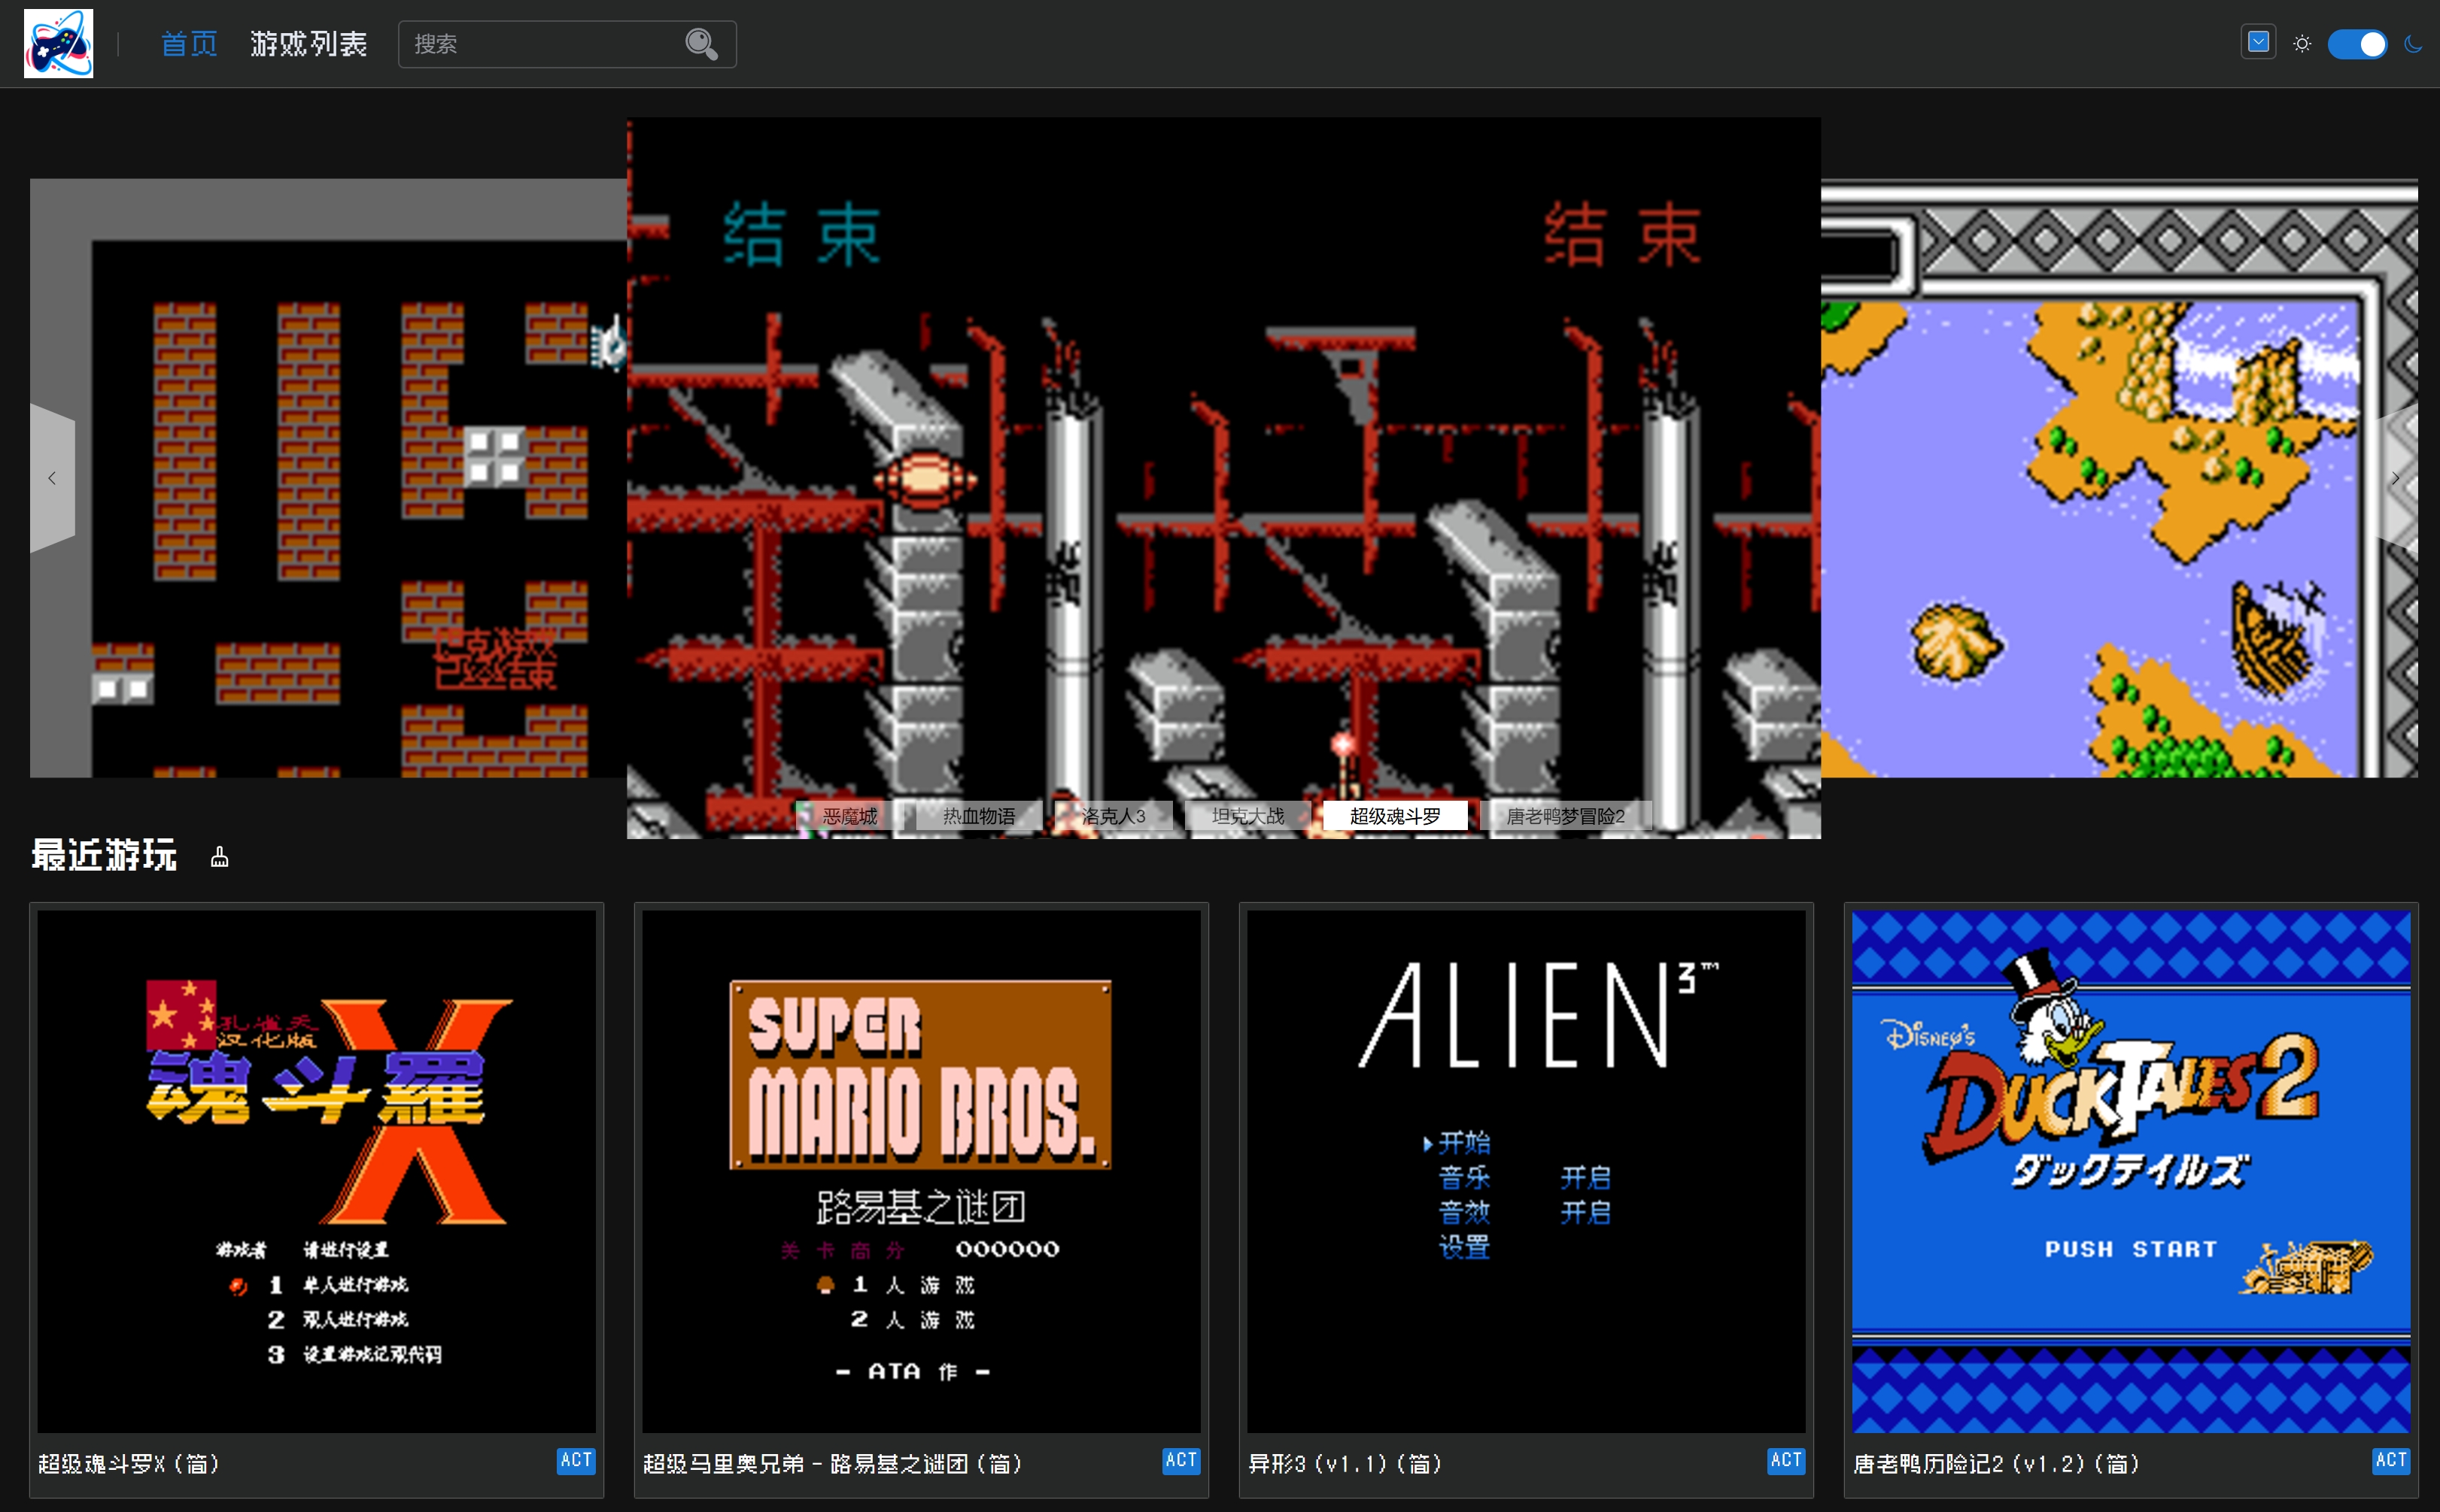Select the 超级魂斗罗 carousel tab
Image resolution: width=2440 pixels, height=1512 pixels.
click(1395, 816)
